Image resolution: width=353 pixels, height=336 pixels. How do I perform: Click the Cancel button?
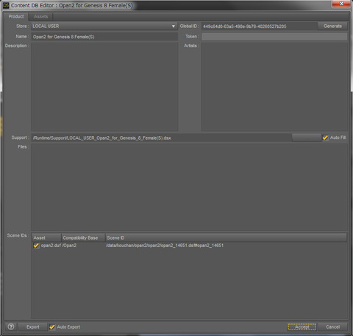click(332, 327)
